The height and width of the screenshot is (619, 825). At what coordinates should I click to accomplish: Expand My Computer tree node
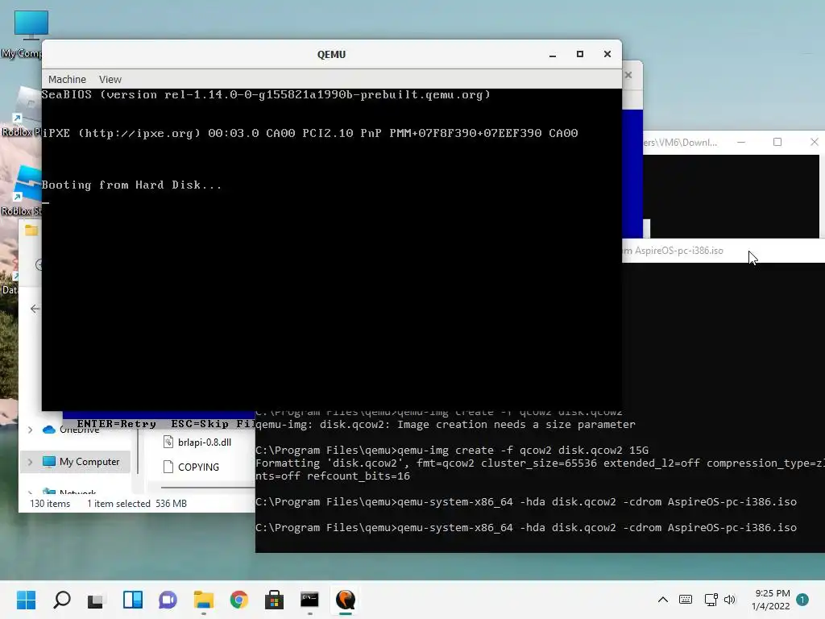(30, 462)
